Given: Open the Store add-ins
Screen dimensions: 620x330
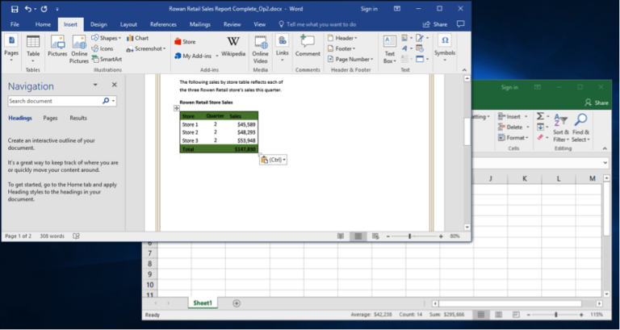Looking at the screenshot, I should coord(185,41).
